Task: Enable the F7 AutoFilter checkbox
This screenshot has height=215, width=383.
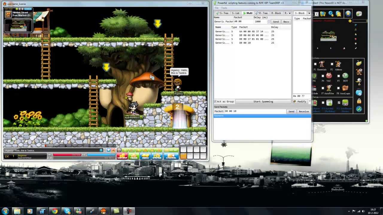Action: [323, 88]
